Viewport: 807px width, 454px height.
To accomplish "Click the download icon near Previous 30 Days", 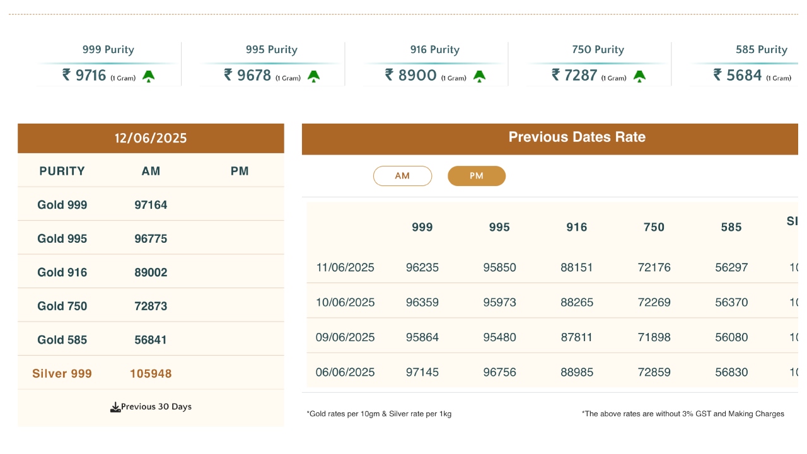I will coord(115,407).
